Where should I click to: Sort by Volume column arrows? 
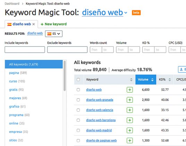152,80
